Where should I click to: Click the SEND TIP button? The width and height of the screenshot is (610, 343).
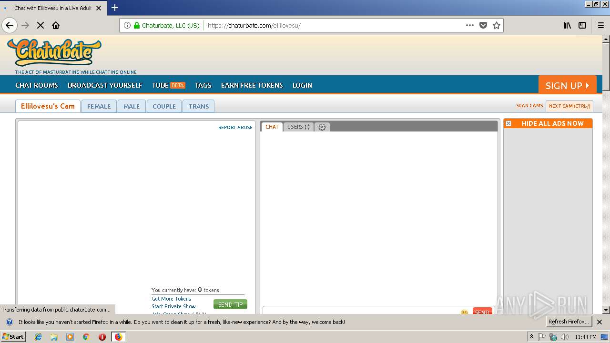pyautogui.click(x=230, y=304)
